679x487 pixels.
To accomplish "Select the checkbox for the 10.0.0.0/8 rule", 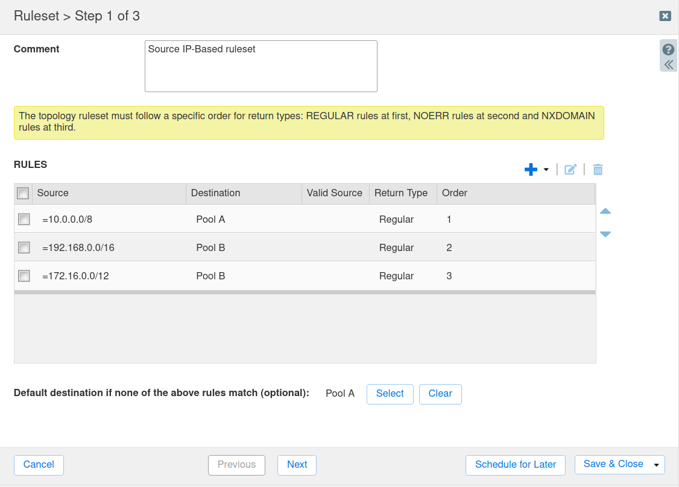I will [x=24, y=219].
